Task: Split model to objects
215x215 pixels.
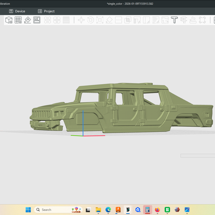Action: [x=47, y=20]
